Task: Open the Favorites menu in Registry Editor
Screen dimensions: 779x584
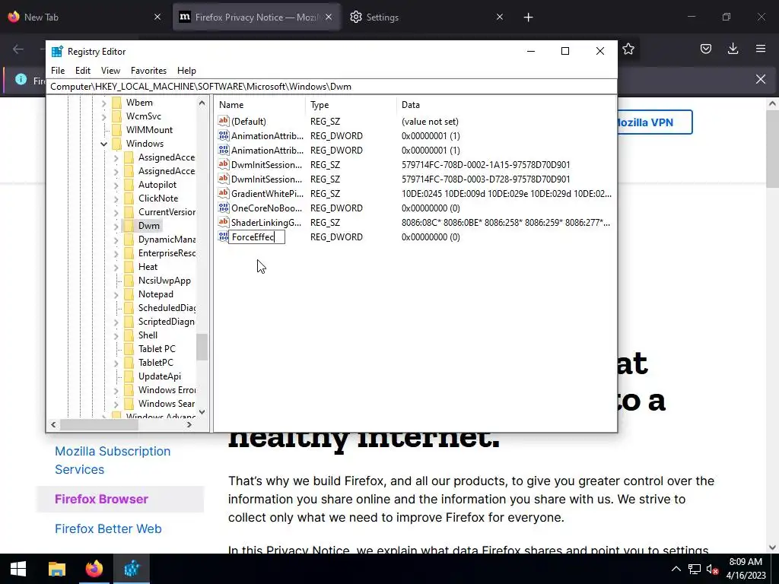Action: [148, 71]
